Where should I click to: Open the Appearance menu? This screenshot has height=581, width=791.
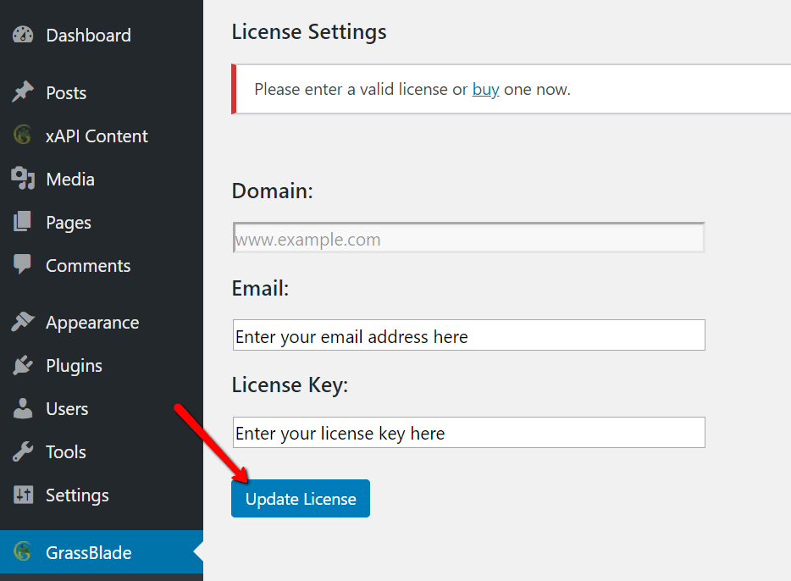[x=102, y=323]
